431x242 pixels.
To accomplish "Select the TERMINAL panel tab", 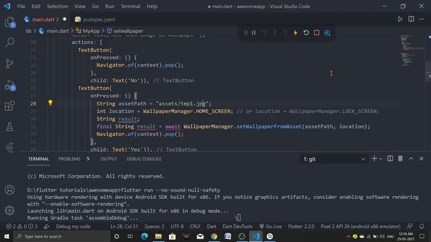I will (x=38, y=159).
